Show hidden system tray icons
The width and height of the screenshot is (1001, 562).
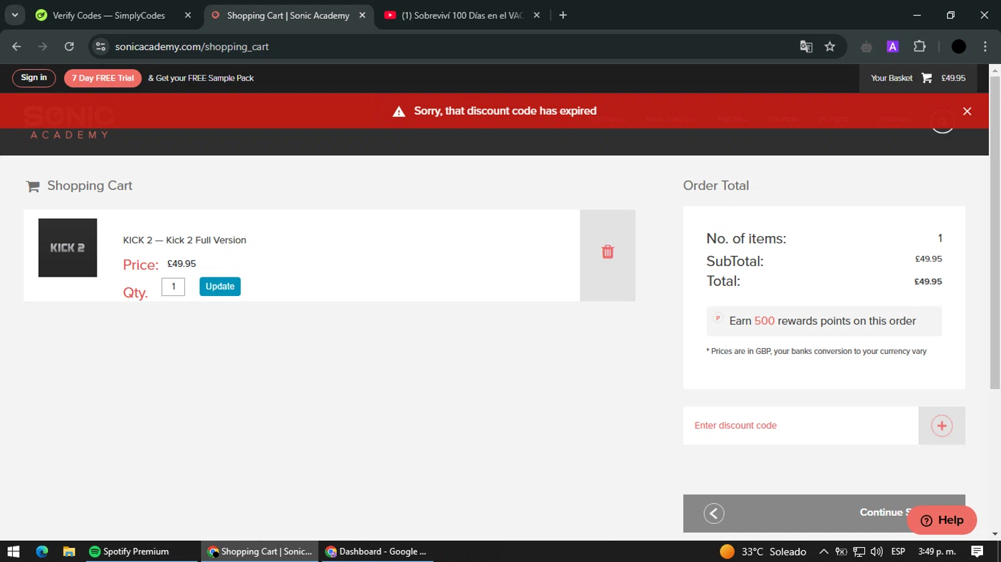[823, 551]
